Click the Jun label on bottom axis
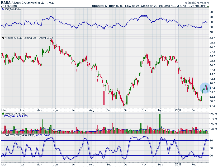 point(55,165)
